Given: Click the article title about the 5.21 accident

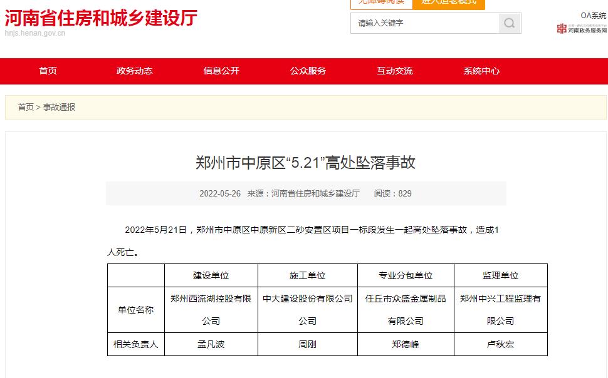Looking at the screenshot, I should (x=304, y=162).
